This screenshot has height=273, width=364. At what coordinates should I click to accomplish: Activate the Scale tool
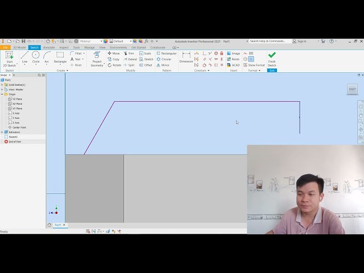[x=145, y=53]
